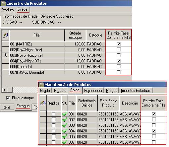Image resolution: width=169 pixels, height=147 pixels.
Task: Uncheck Permite Fazer Compra for Filial 001 in Manutenção
Action: [x=154, y=114]
